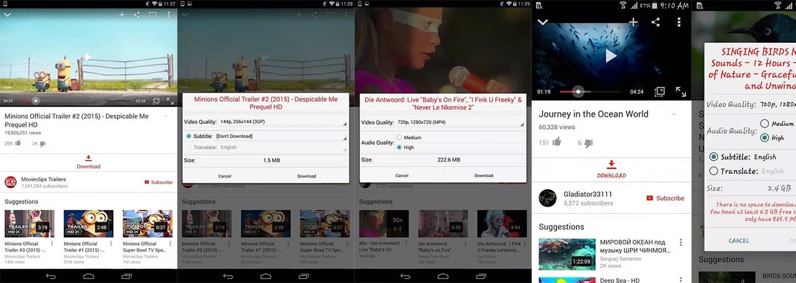Collapse the Minions video player with the chevron
This screenshot has height=283, width=796.
click(x=8, y=14)
